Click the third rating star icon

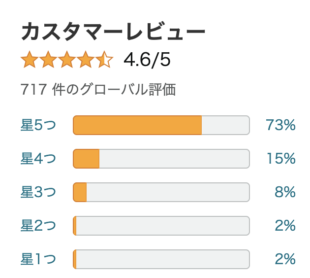(x=67, y=60)
